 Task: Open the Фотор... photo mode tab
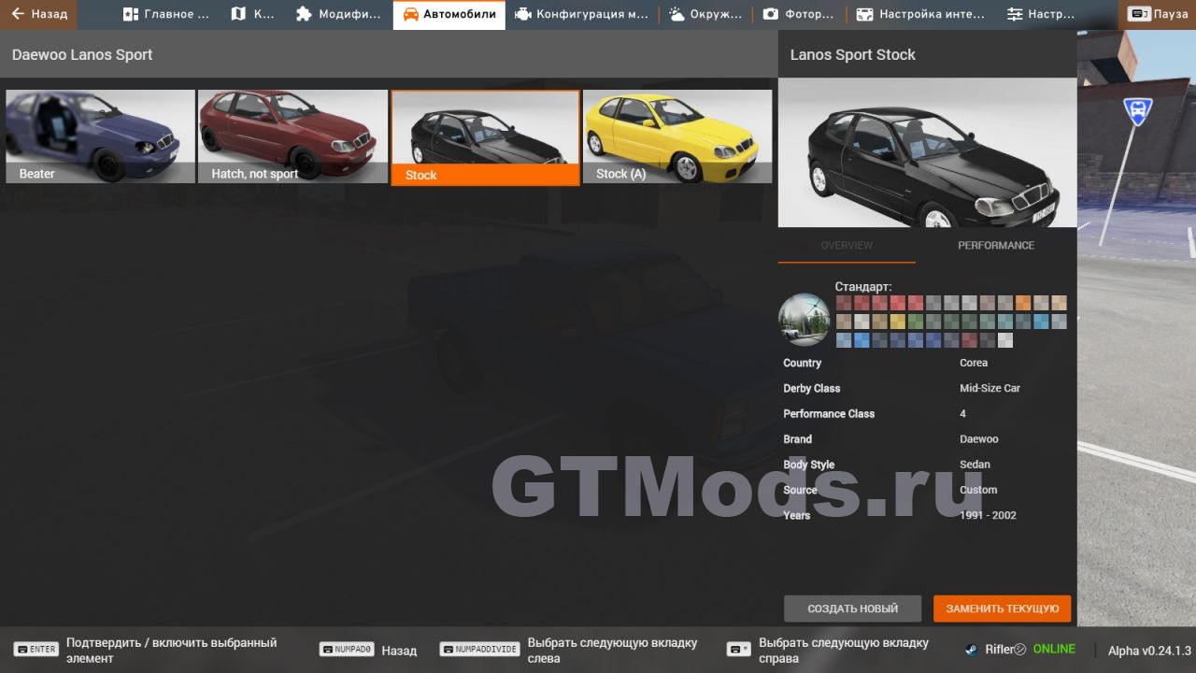[799, 14]
